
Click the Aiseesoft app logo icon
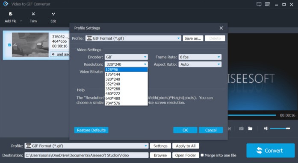(6, 4)
